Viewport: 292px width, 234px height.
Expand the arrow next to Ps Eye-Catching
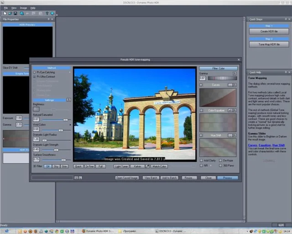pyautogui.click(x=70, y=72)
